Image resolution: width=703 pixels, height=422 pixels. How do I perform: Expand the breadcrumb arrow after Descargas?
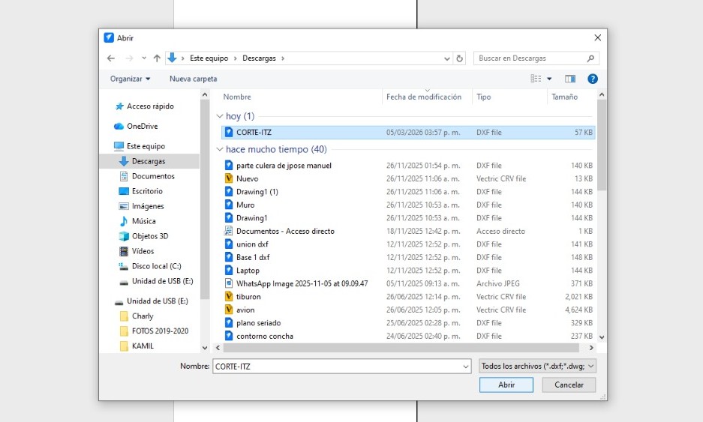point(282,58)
